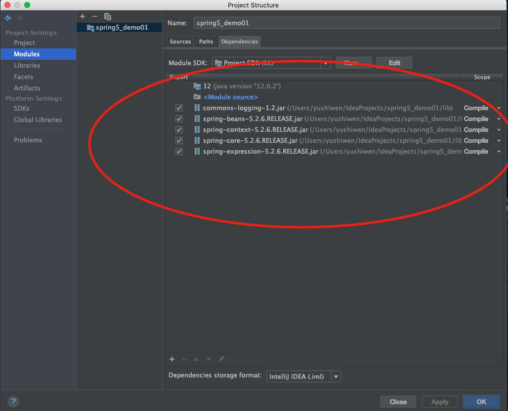508x411 pixels.
Task: Add a dependency using the bottom plus icon
Action: pos(172,359)
